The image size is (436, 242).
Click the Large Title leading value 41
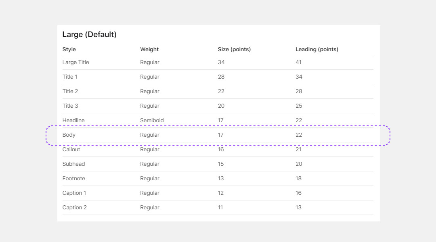299,62
